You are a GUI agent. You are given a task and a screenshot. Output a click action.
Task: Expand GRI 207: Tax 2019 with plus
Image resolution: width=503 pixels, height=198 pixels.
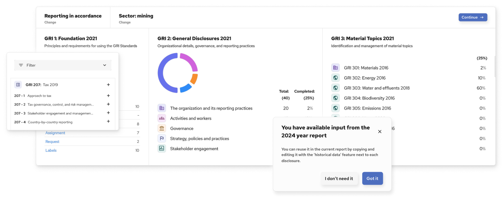108,85
